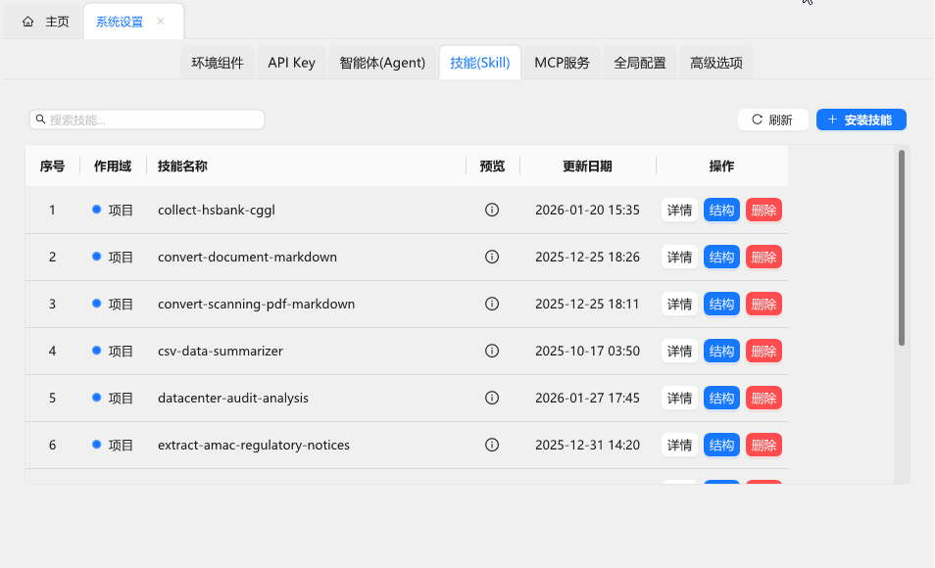Click preview info icon for collect-hsbank-cggl
Viewport: 935px width, 568px height.
(x=492, y=210)
